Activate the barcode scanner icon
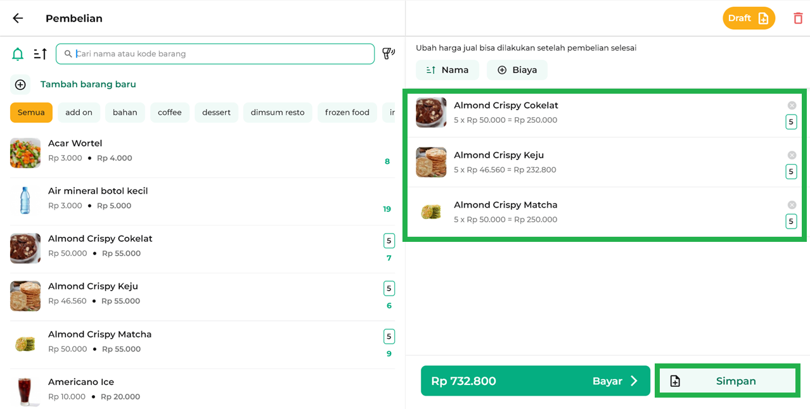Image resolution: width=810 pixels, height=409 pixels. 388,54
